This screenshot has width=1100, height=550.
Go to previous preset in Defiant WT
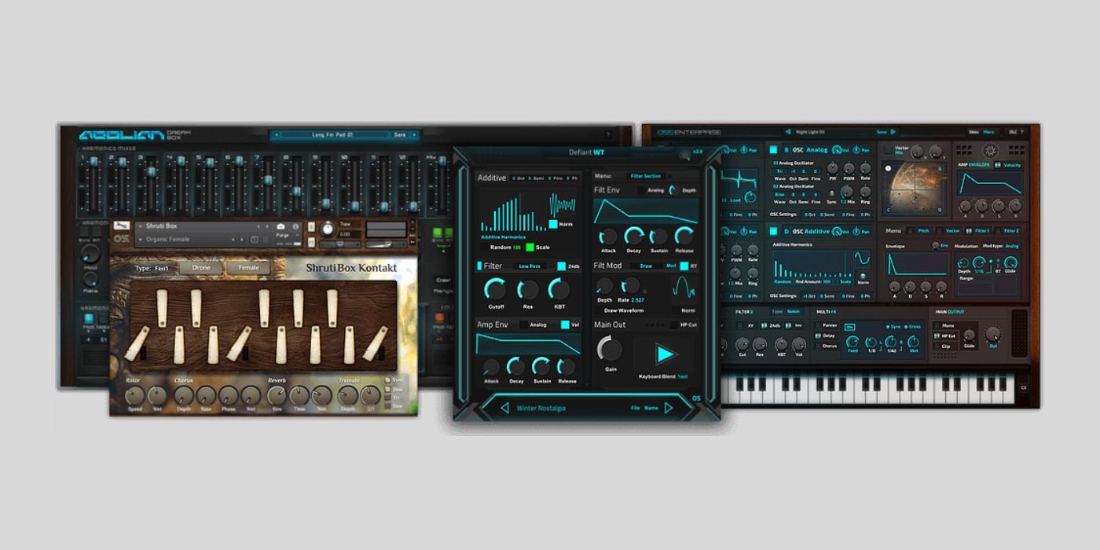504,408
